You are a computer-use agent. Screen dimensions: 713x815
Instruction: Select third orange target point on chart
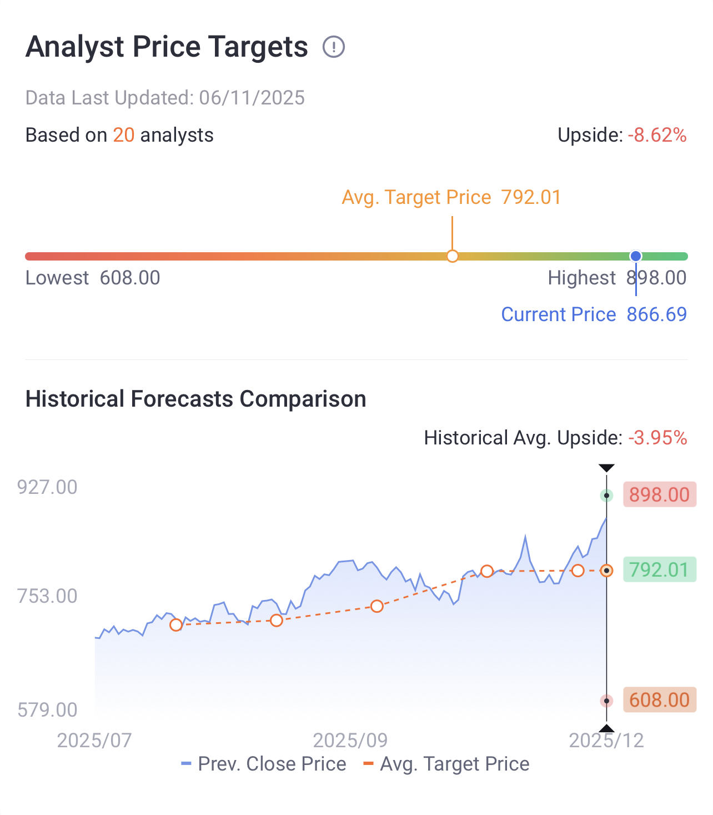coord(377,606)
